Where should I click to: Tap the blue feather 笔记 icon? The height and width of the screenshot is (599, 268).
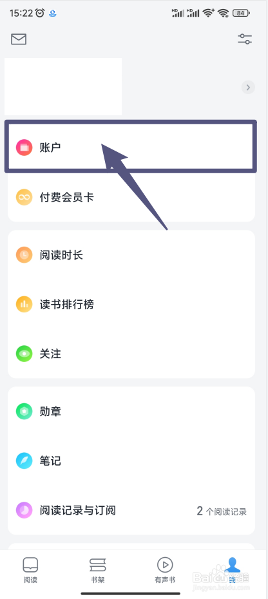[x=24, y=461]
